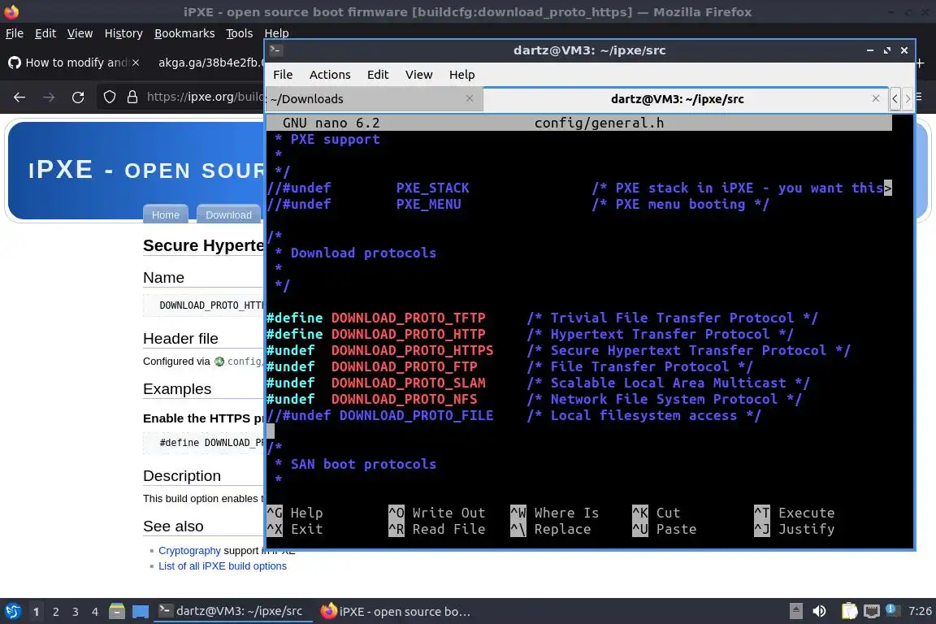The image size is (936, 624).
Task: Open Firefox's File menu
Action: point(15,33)
